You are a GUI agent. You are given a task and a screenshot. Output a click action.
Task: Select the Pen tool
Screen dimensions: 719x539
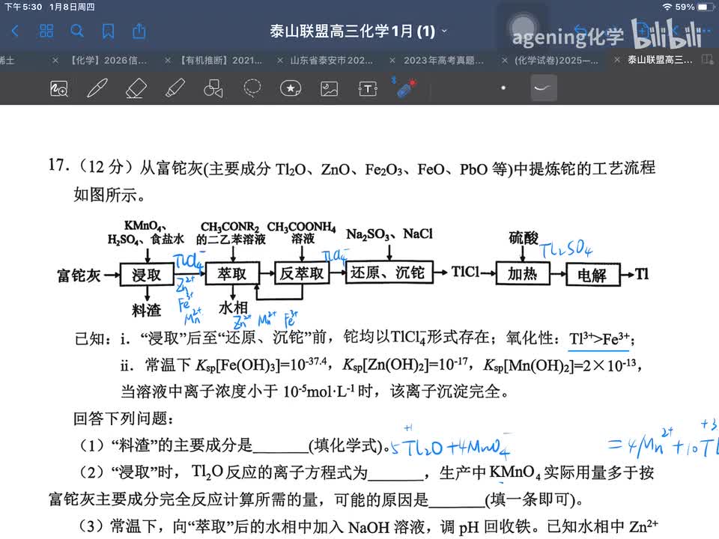pyautogui.click(x=97, y=88)
